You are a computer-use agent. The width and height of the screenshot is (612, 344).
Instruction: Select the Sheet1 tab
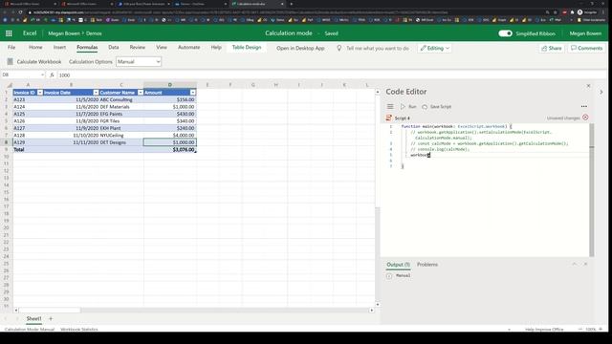pos(33,318)
